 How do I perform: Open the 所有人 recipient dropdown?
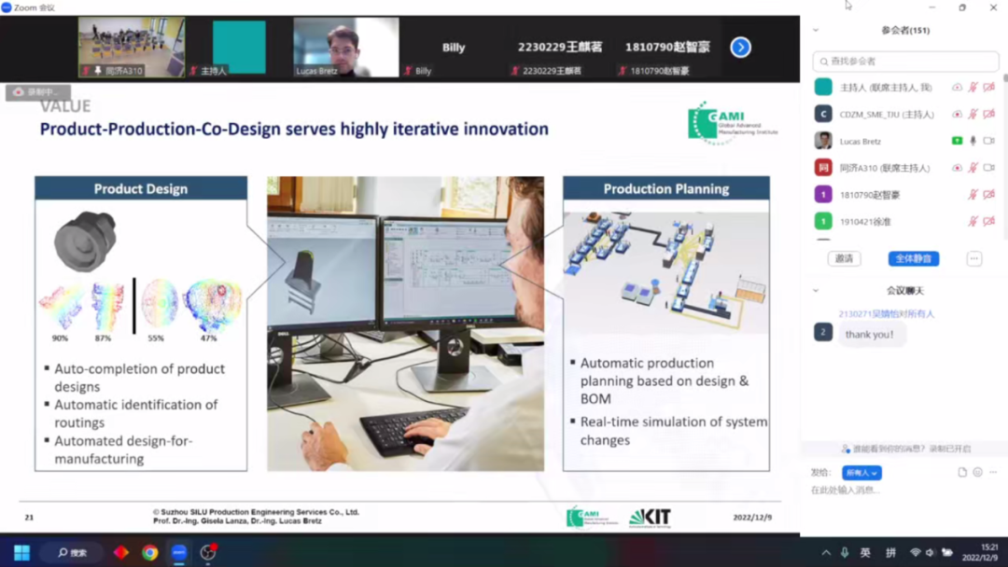click(x=861, y=473)
